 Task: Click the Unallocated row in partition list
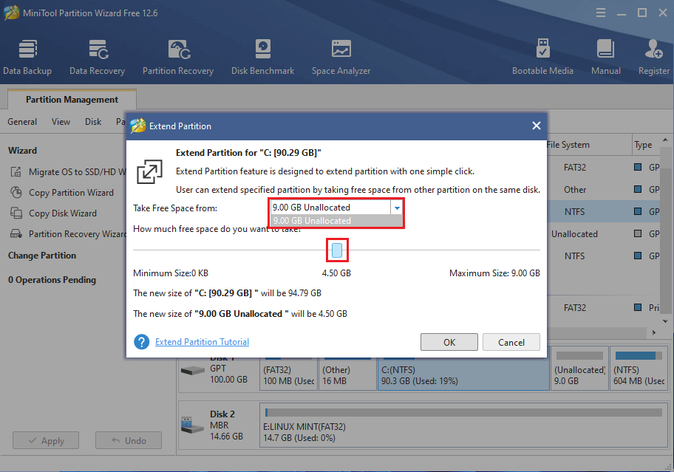603,234
